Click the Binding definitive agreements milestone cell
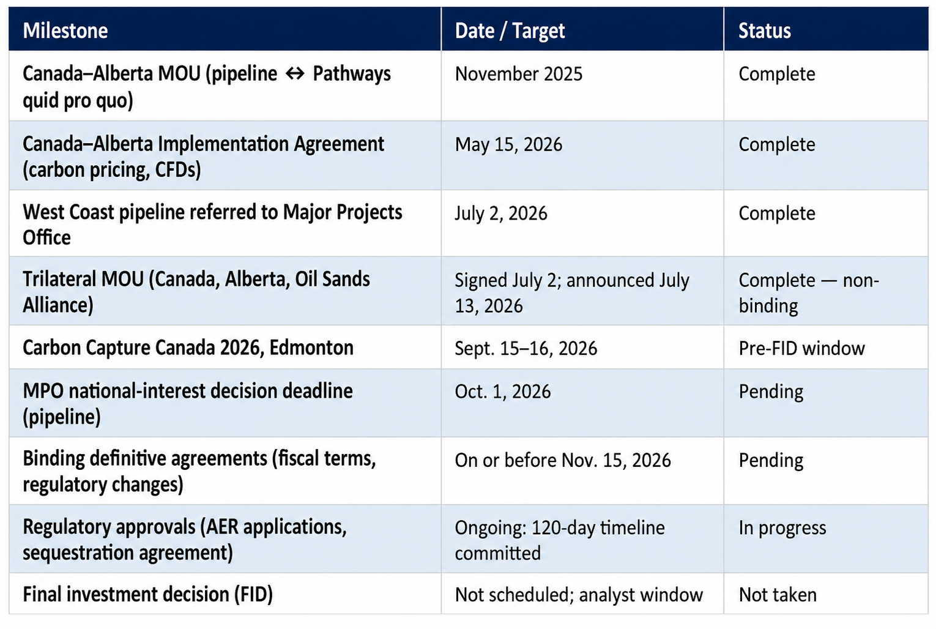 225,471
